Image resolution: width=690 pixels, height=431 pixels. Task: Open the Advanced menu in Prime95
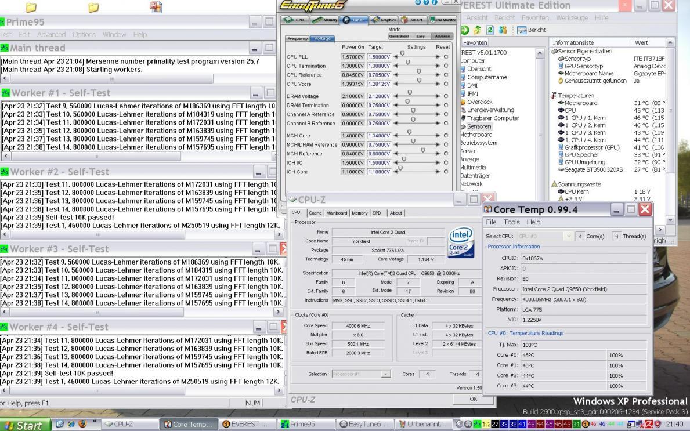pyautogui.click(x=51, y=34)
